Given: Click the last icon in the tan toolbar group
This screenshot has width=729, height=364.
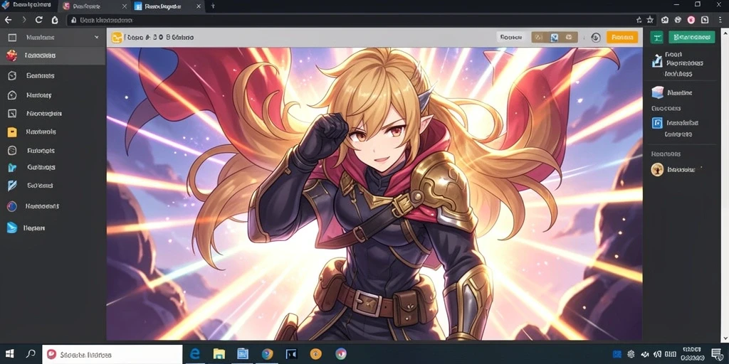Looking at the screenshot, I should (569, 38).
